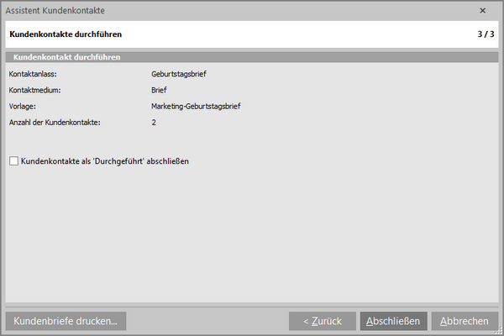The width and height of the screenshot is (504, 336).
Task: Close the Assistent Kundenkontakte dialog
Action: [482, 11]
